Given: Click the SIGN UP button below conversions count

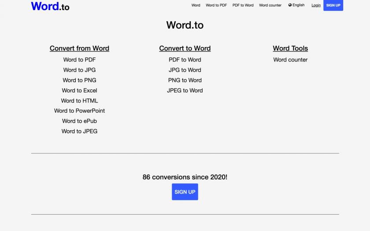Looking at the screenshot, I should (x=185, y=192).
